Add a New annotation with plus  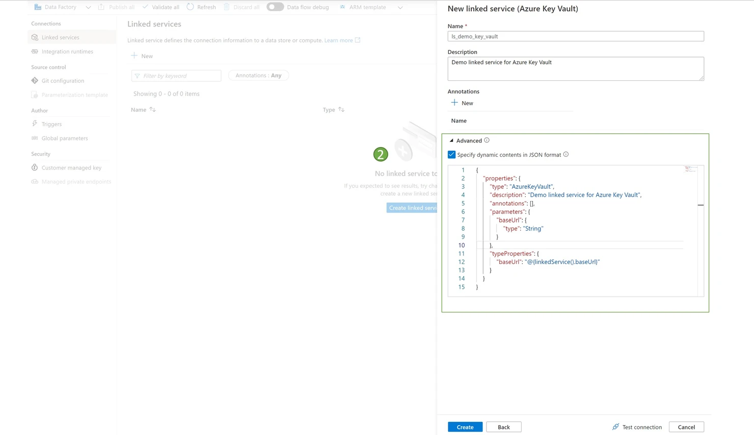tap(462, 103)
